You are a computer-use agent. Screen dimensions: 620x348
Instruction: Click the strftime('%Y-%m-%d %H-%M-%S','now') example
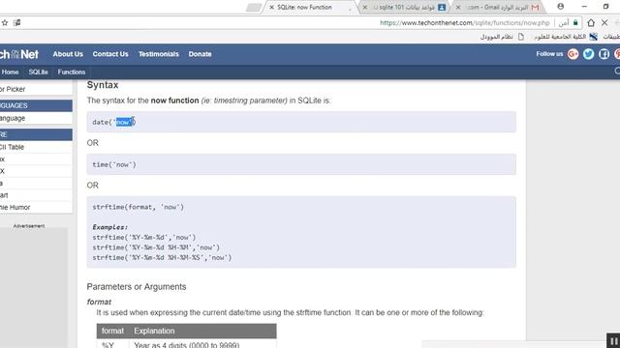(162, 258)
